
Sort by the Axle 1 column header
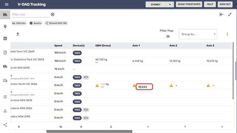click(x=136, y=45)
